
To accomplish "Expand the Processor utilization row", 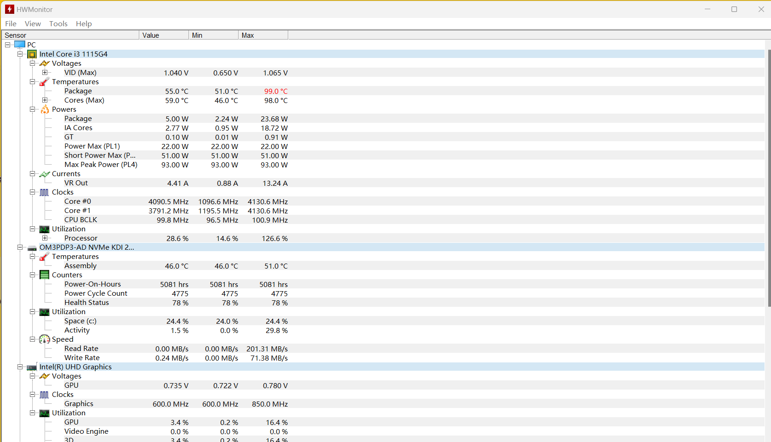I will (45, 238).
